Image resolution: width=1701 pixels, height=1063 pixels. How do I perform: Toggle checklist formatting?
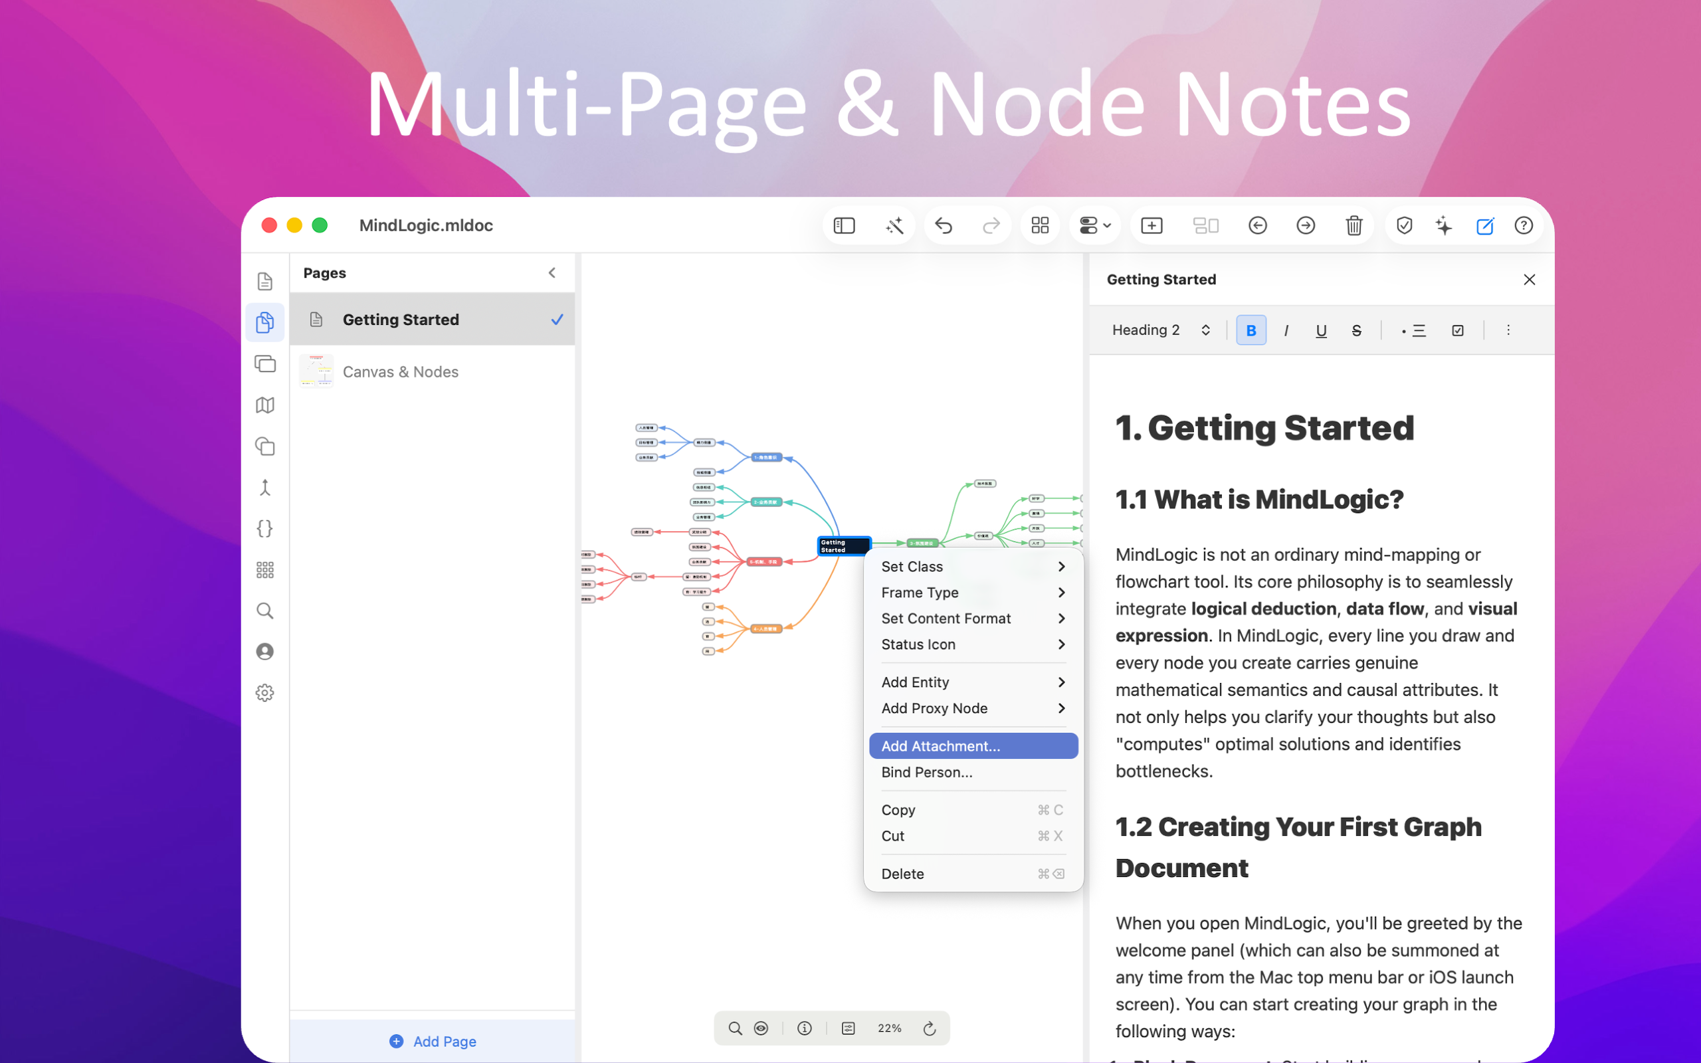[x=1458, y=330]
